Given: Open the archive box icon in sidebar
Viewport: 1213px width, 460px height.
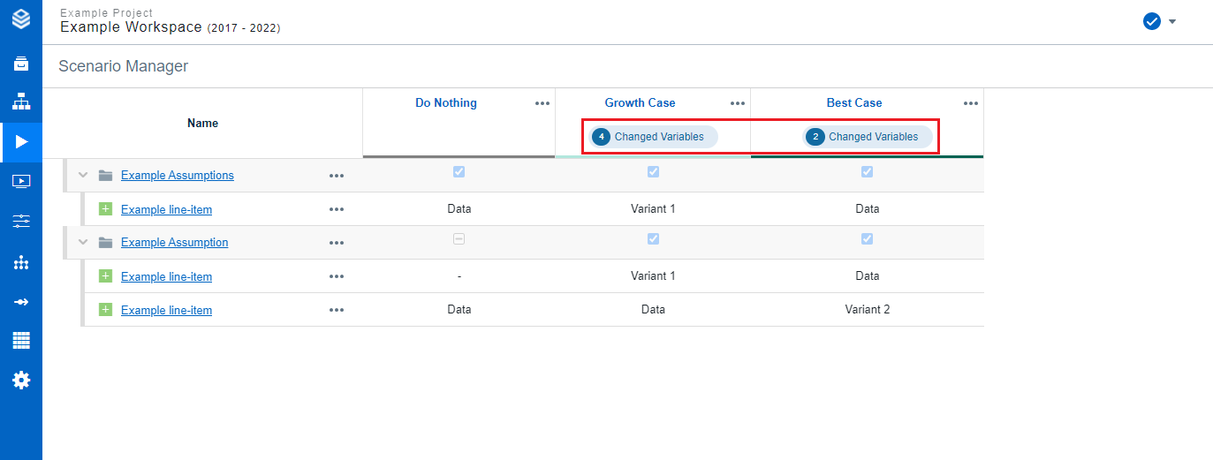Looking at the screenshot, I should pos(21,64).
